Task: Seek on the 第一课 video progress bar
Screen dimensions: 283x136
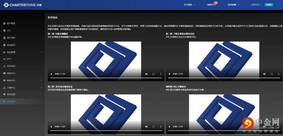Action: (106, 78)
